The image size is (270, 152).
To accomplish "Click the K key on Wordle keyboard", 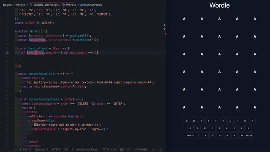I will click(x=241, y=128).
